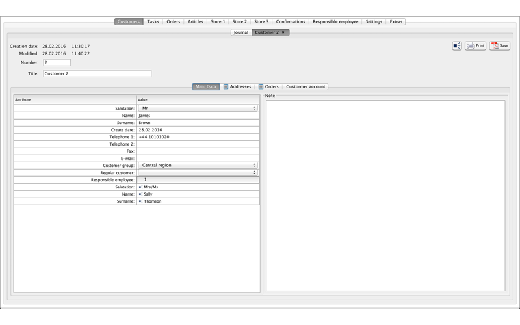Click the E-mail attribute label
The image size is (520, 325).
click(127, 159)
